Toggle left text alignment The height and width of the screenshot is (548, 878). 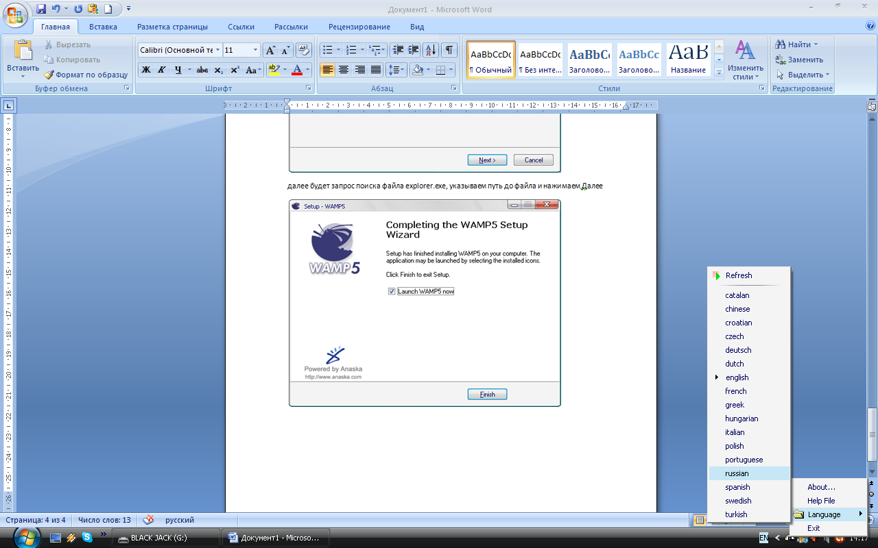(x=327, y=70)
